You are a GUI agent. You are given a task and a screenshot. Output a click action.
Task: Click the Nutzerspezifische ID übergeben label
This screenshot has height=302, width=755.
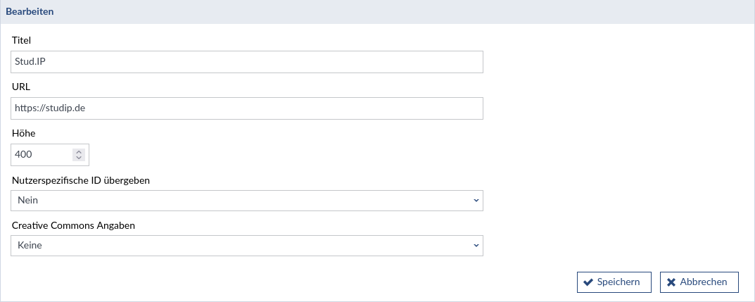pyautogui.click(x=81, y=180)
